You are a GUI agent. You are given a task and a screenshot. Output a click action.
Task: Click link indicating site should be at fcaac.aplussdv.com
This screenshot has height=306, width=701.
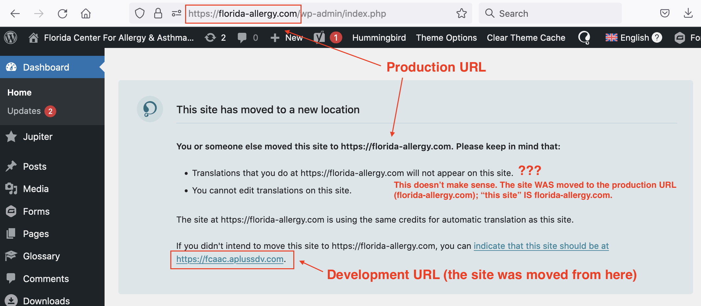(x=541, y=246)
